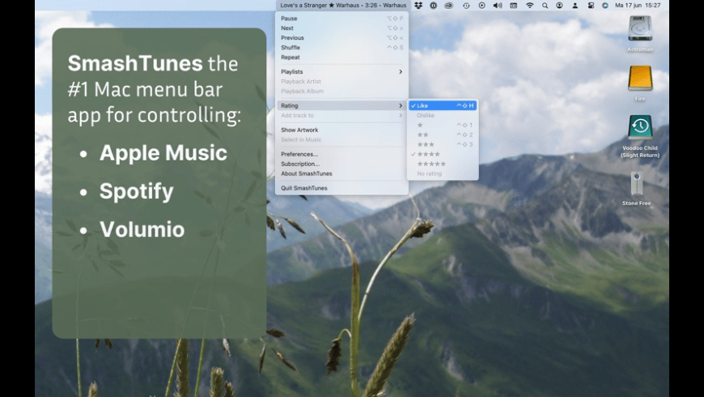Image resolution: width=704 pixels, height=397 pixels.
Task: Quit SmashTunes
Action: tap(341, 188)
